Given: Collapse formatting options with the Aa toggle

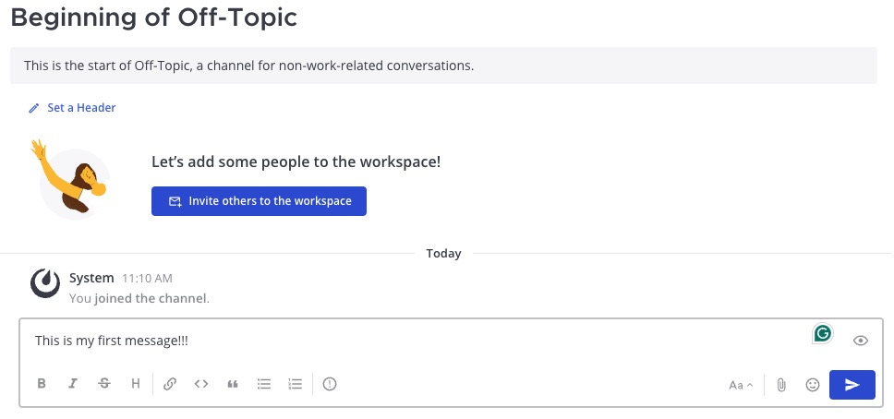Looking at the screenshot, I should [x=741, y=385].
